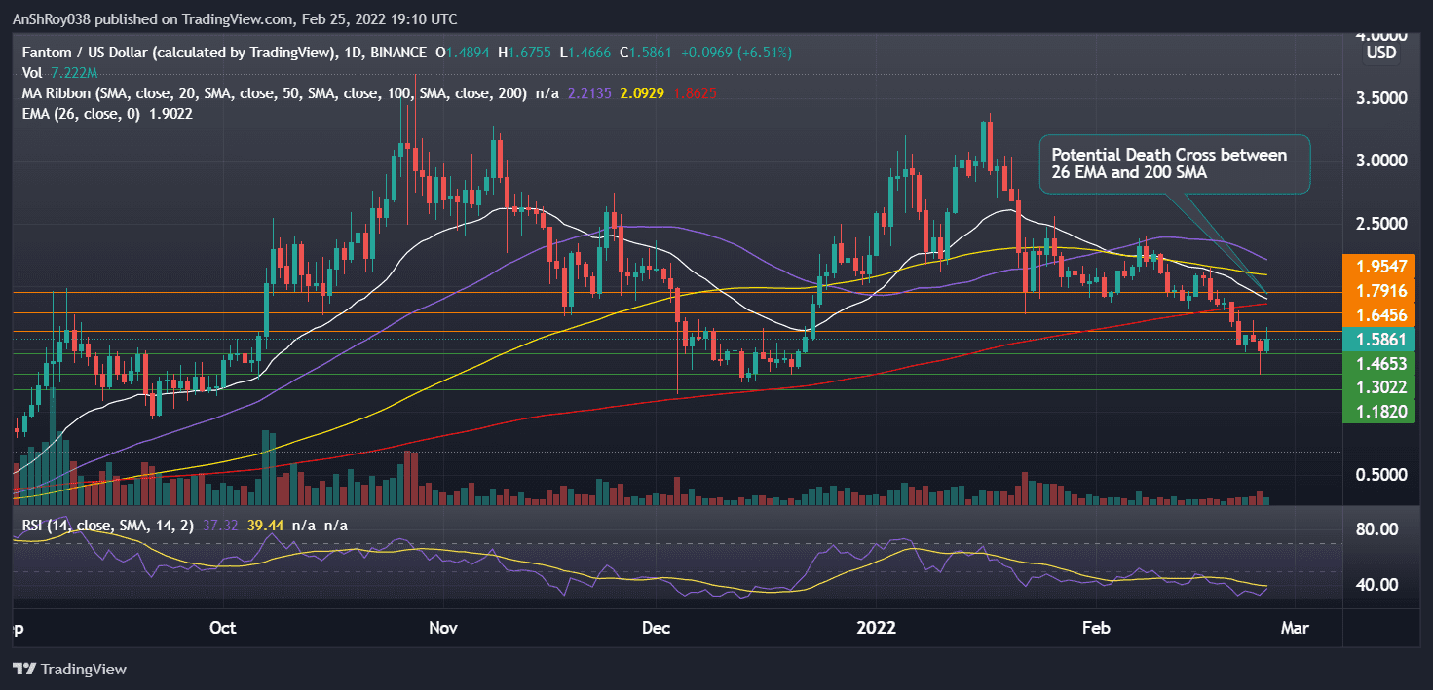
Task: Click the teal 1.5861 last price tag
Action: click(x=1380, y=340)
